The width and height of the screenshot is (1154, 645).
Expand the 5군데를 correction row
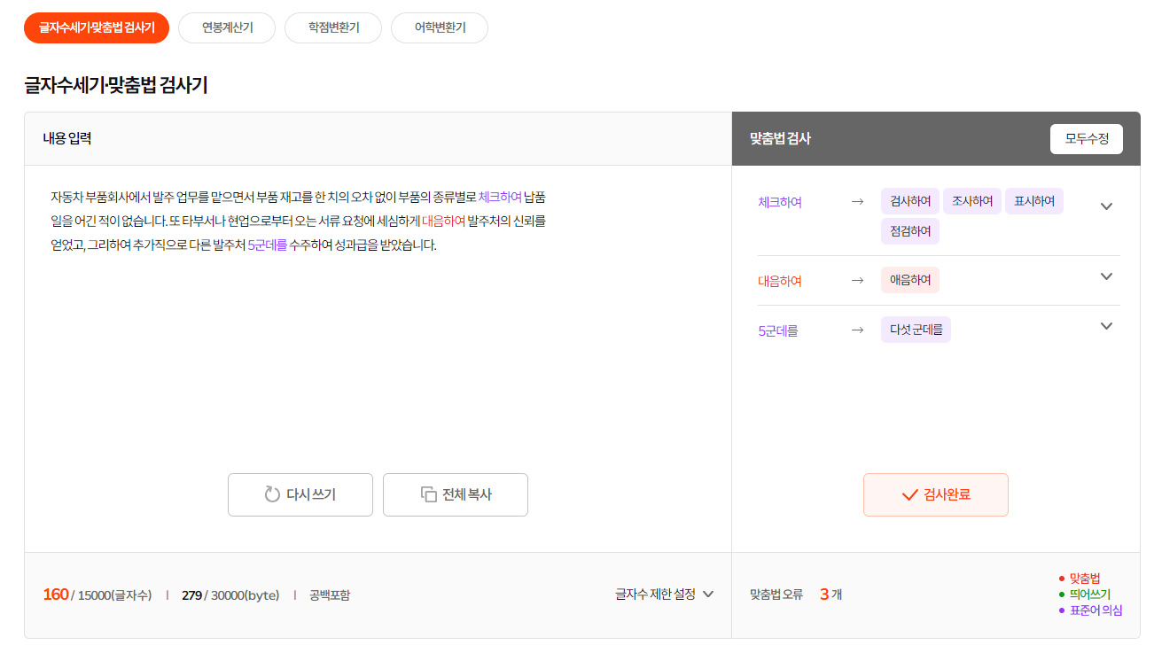1105,326
